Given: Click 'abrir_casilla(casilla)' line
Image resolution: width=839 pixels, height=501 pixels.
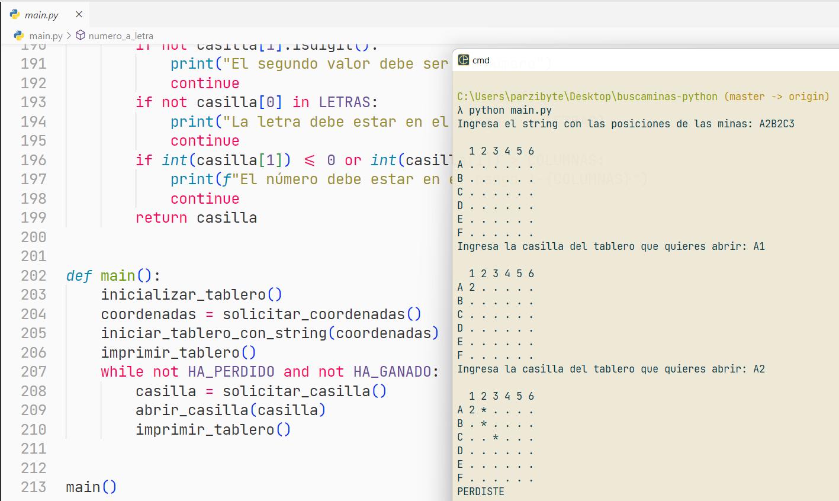Looking at the screenshot, I should (x=230, y=410).
